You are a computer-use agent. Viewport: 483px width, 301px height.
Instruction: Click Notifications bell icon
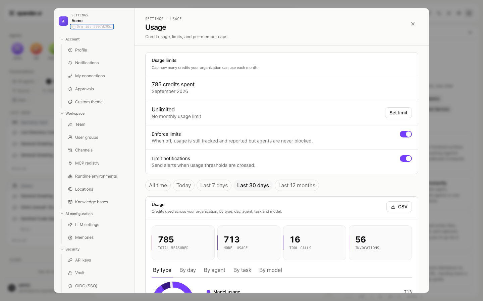tap(70, 63)
